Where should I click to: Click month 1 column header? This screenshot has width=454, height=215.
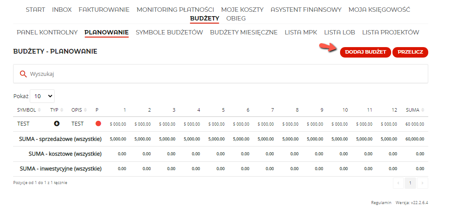click(x=124, y=110)
